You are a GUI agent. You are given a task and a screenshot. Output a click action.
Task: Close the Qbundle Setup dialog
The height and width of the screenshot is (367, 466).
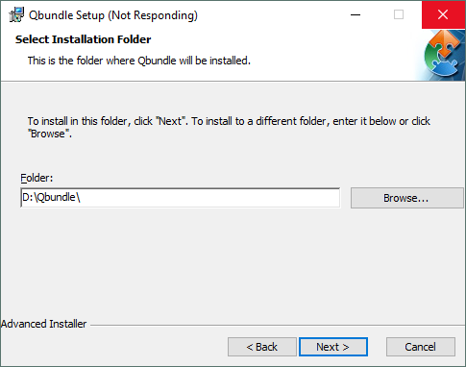tap(443, 14)
